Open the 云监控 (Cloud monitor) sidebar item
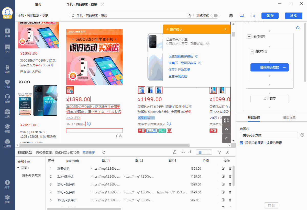Image resolution: width=307 pixels, height=210 pixels. [7, 143]
